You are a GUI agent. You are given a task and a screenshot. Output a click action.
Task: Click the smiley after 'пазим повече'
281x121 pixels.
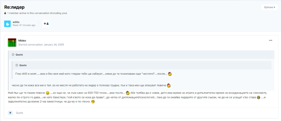tap(47, 93)
